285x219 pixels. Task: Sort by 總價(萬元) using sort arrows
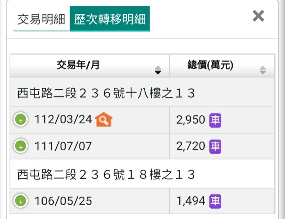pyautogui.click(x=263, y=70)
